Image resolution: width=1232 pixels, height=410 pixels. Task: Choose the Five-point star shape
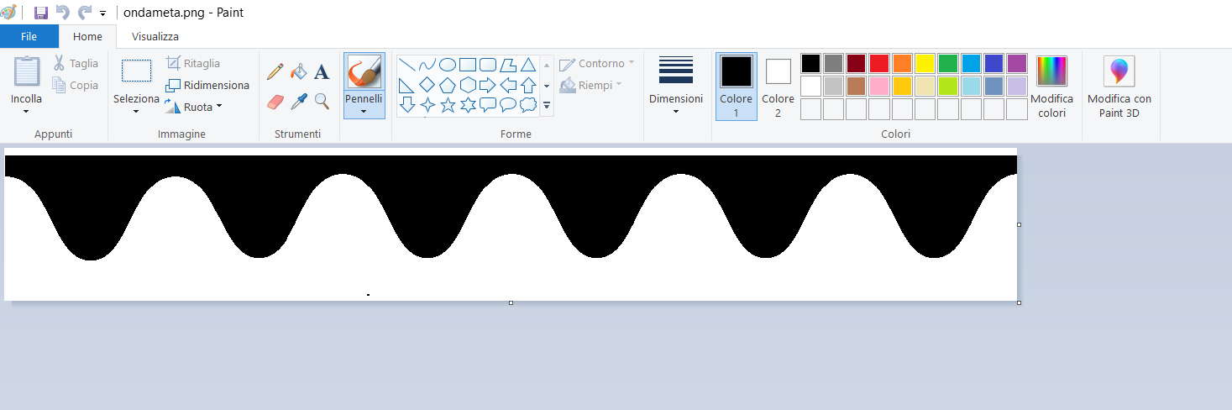pyautogui.click(x=448, y=105)
